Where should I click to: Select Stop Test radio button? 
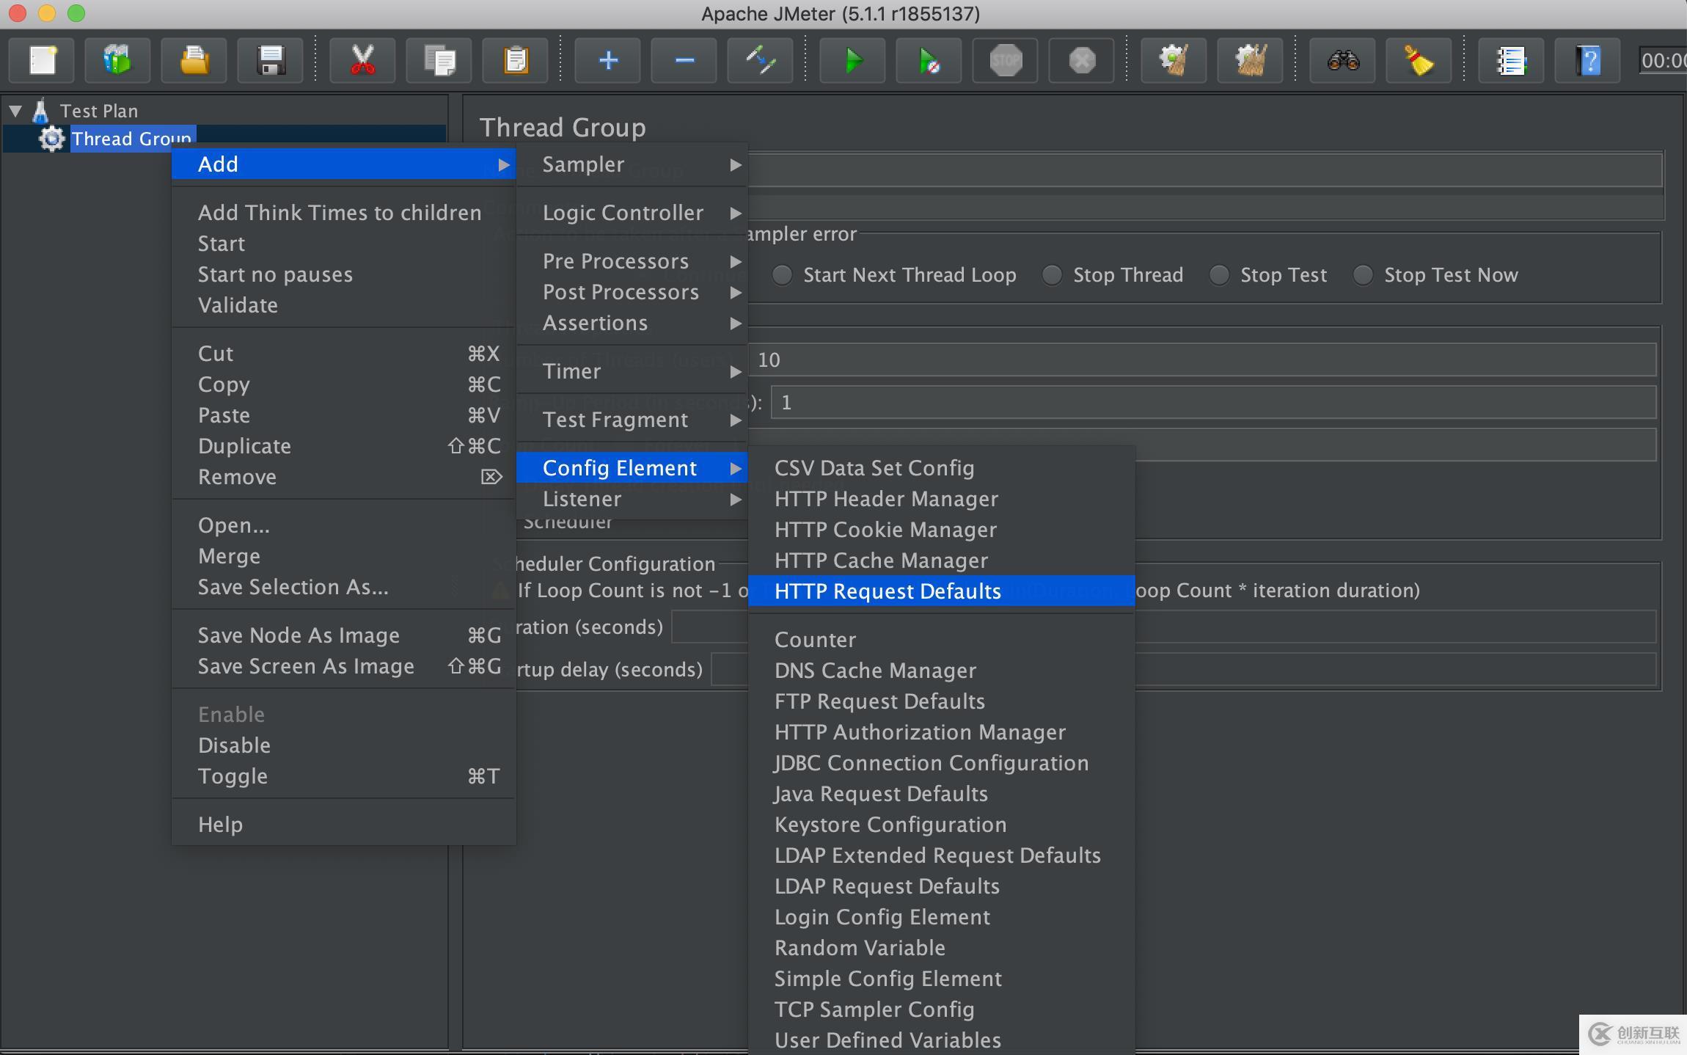coord(1217,274)
